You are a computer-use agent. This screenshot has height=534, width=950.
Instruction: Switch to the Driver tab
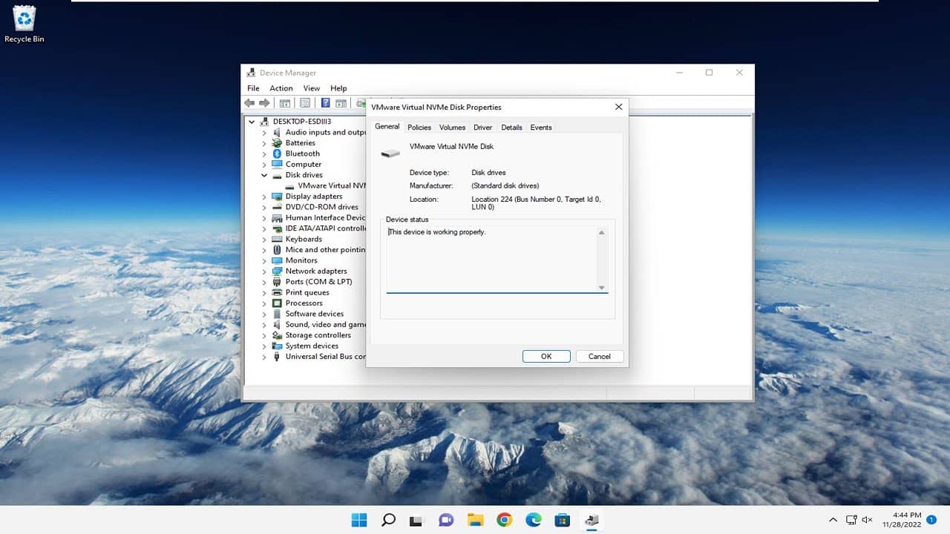pyautogui.click(x=482, y=128)
